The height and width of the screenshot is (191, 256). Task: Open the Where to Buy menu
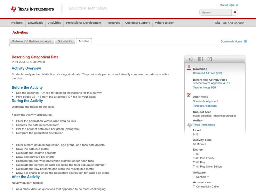pos(164,23)
